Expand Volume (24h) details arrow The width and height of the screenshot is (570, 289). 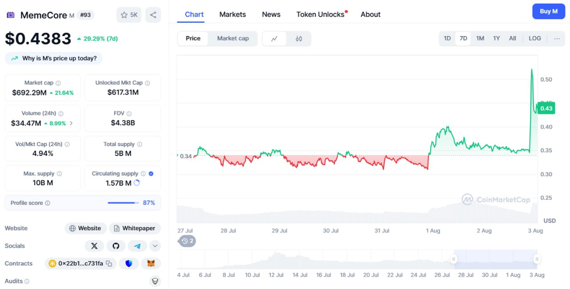point(71,123)
